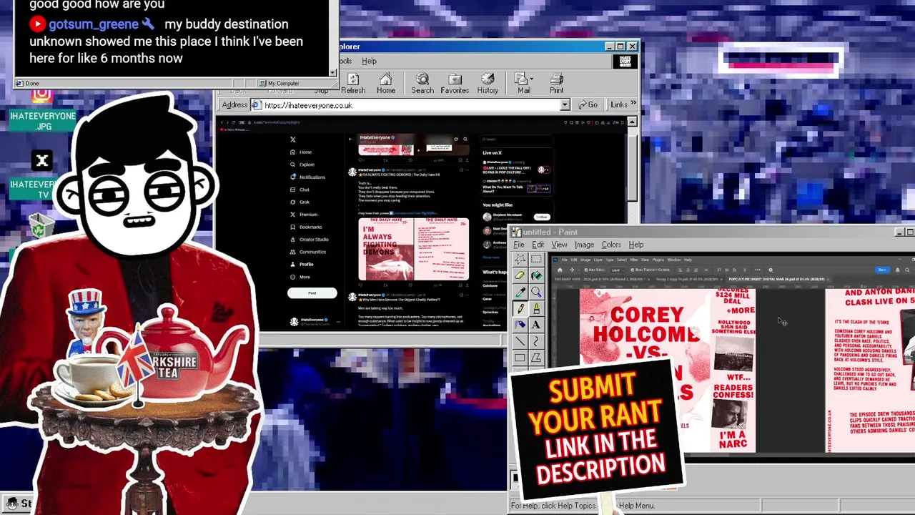The image size is (915, 515).
Task: Open the View menu in Paint
Action: coord(559,245)
